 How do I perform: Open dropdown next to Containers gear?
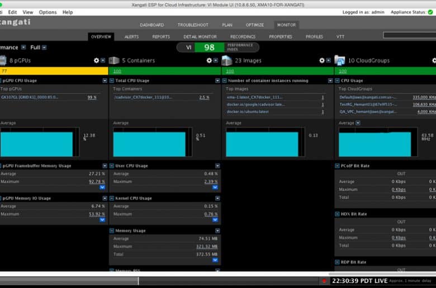coord(216,60)
